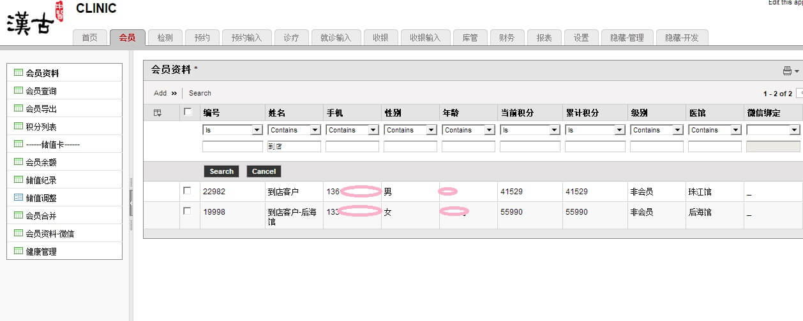The height and width of the screenshot is (321, 803).
Task: Open the 姓名 filter operator dropdown
Action: 294,130
